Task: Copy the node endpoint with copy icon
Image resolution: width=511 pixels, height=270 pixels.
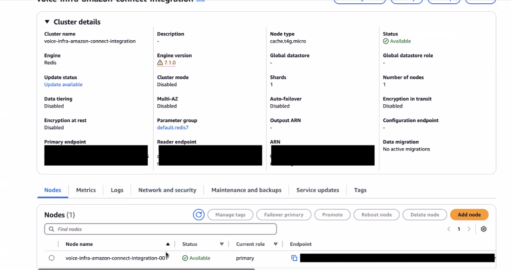Action: (294, 258)
